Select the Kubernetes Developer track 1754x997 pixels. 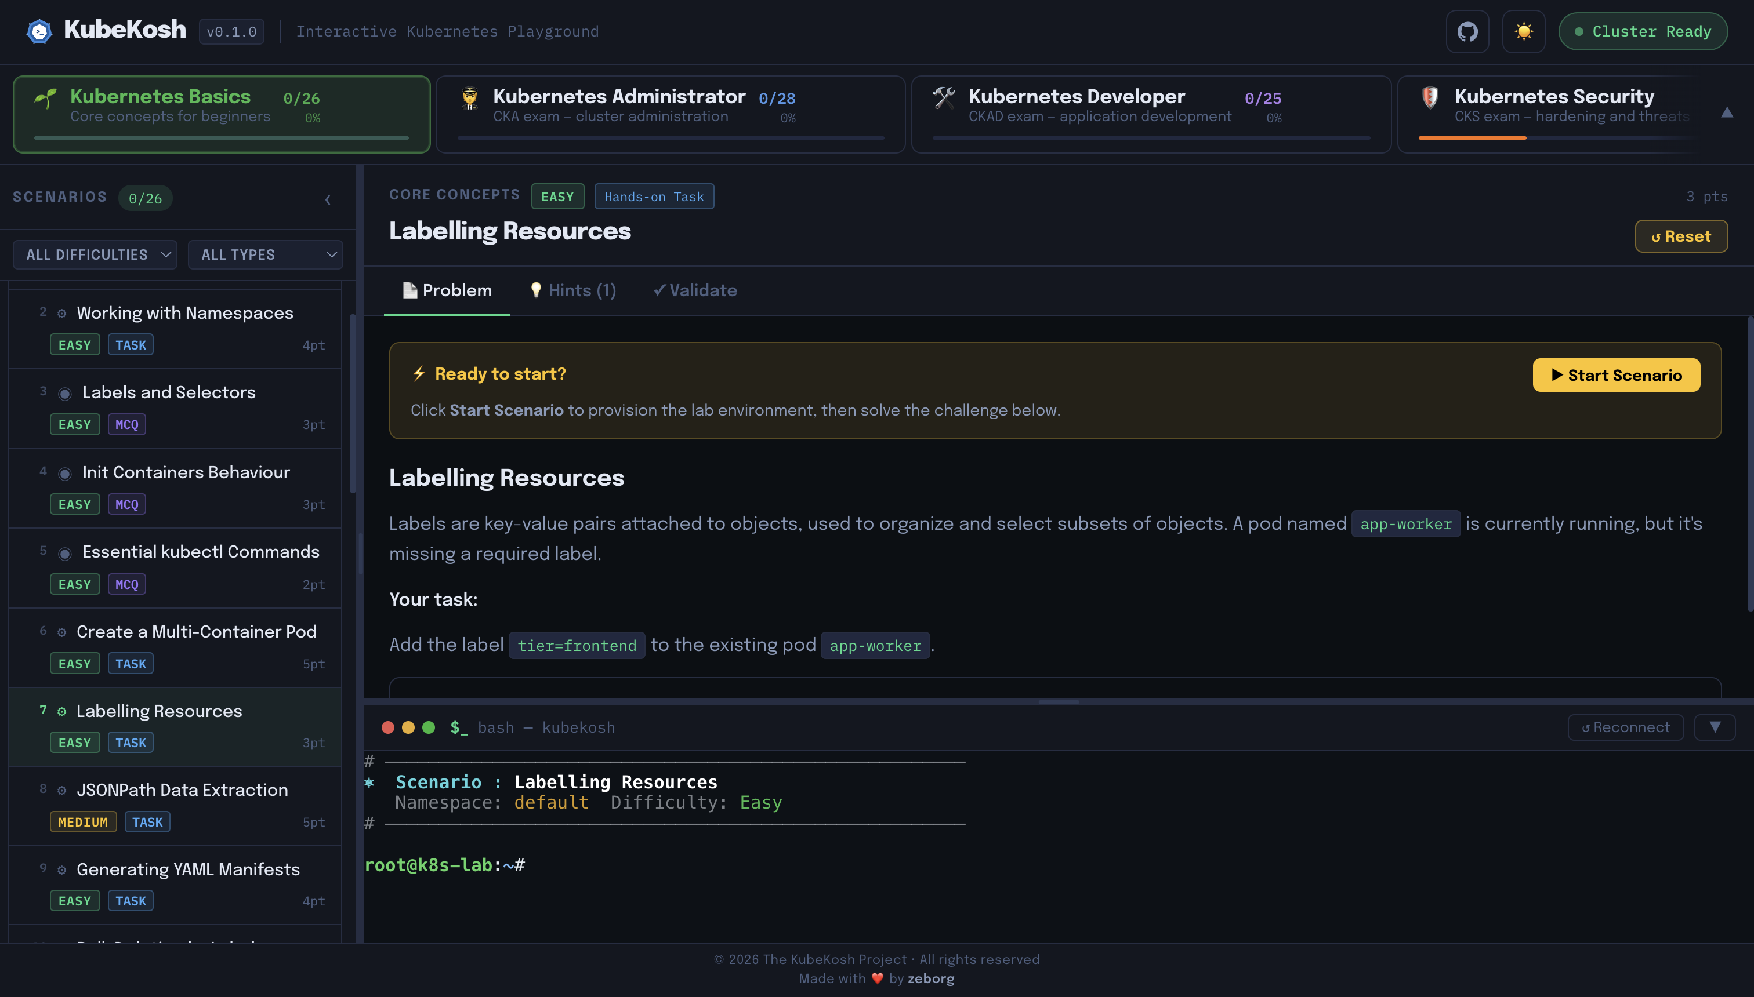[x=1151, y=114]
